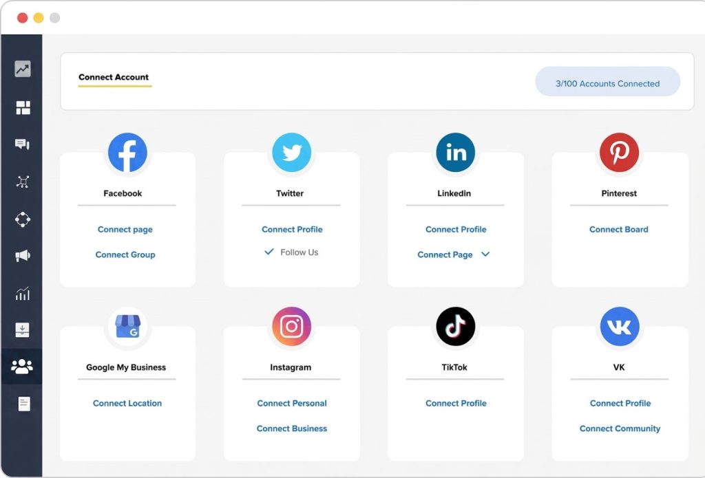Expand the LinkedIn Connect Page dropdown arrow
Screen dimensions: 705x478
pyautogui.click(x=485, y=254)
